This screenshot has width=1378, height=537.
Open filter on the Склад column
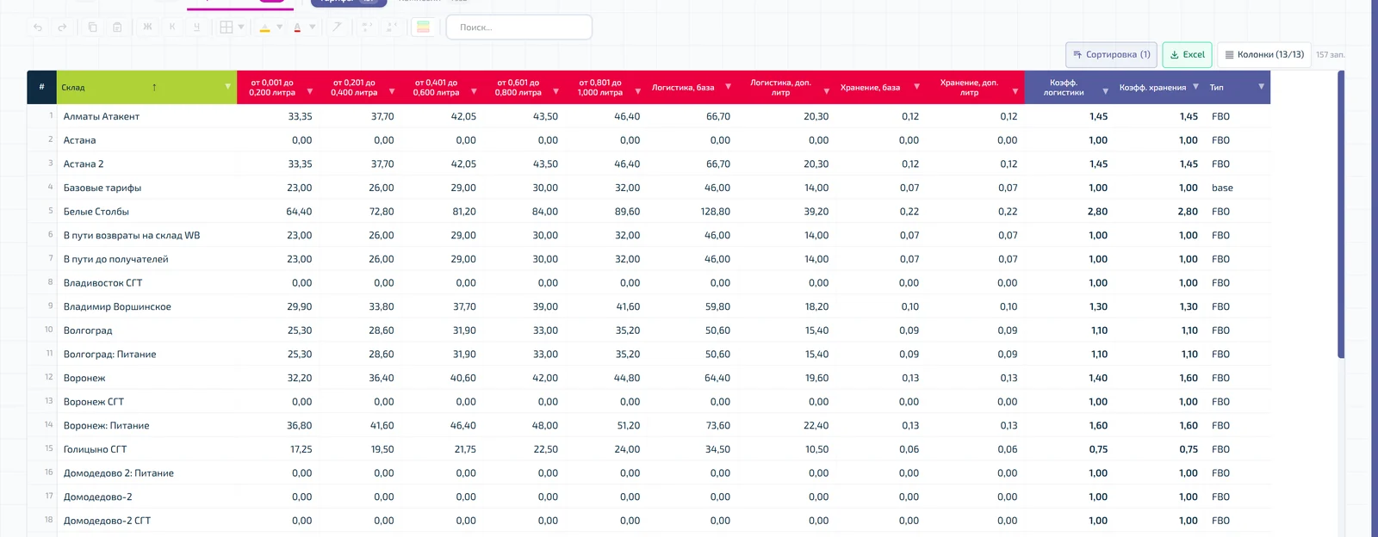point(227,87)
